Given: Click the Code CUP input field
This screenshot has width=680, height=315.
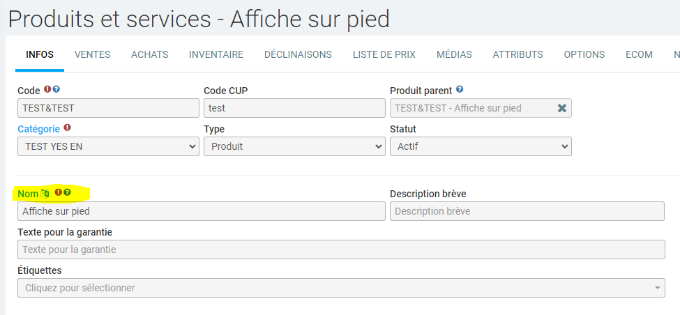Looking at the screenshot, I should pyautogui.click(x=294, y=108).
